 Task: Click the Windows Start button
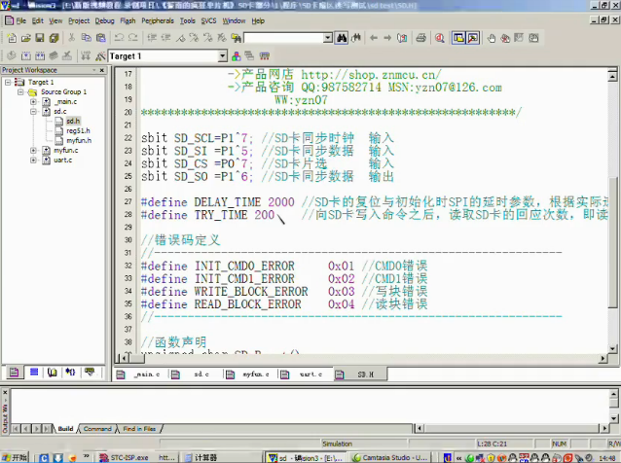15,456
